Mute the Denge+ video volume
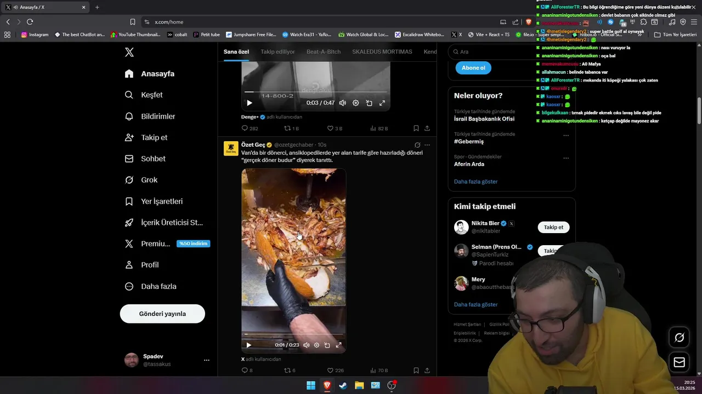Screen dimensions: 702x394 (342, 103)
